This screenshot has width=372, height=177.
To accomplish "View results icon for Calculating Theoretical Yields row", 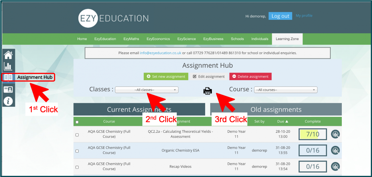I will pos(335,134).
